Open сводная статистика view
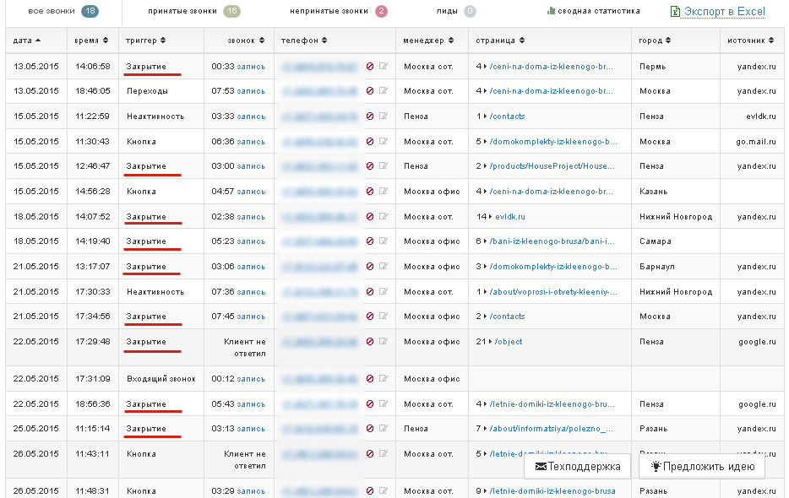Image resolution: width=789 pixels, height=498 pixels. pos(594,11)
